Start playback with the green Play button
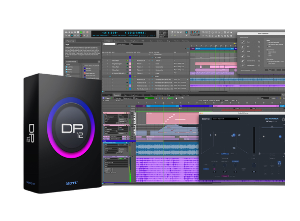The image size is (300, 221). [81, 32]
